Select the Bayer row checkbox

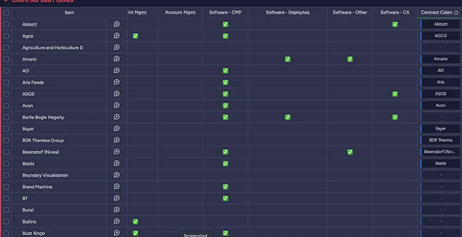pyautogui.click(x=6, y=129)
